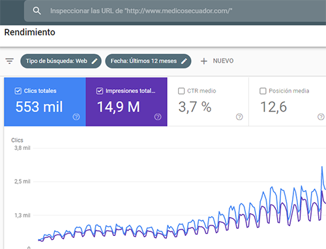
Task: Enable the Posición media checkbox
Action: pos(263,91)
